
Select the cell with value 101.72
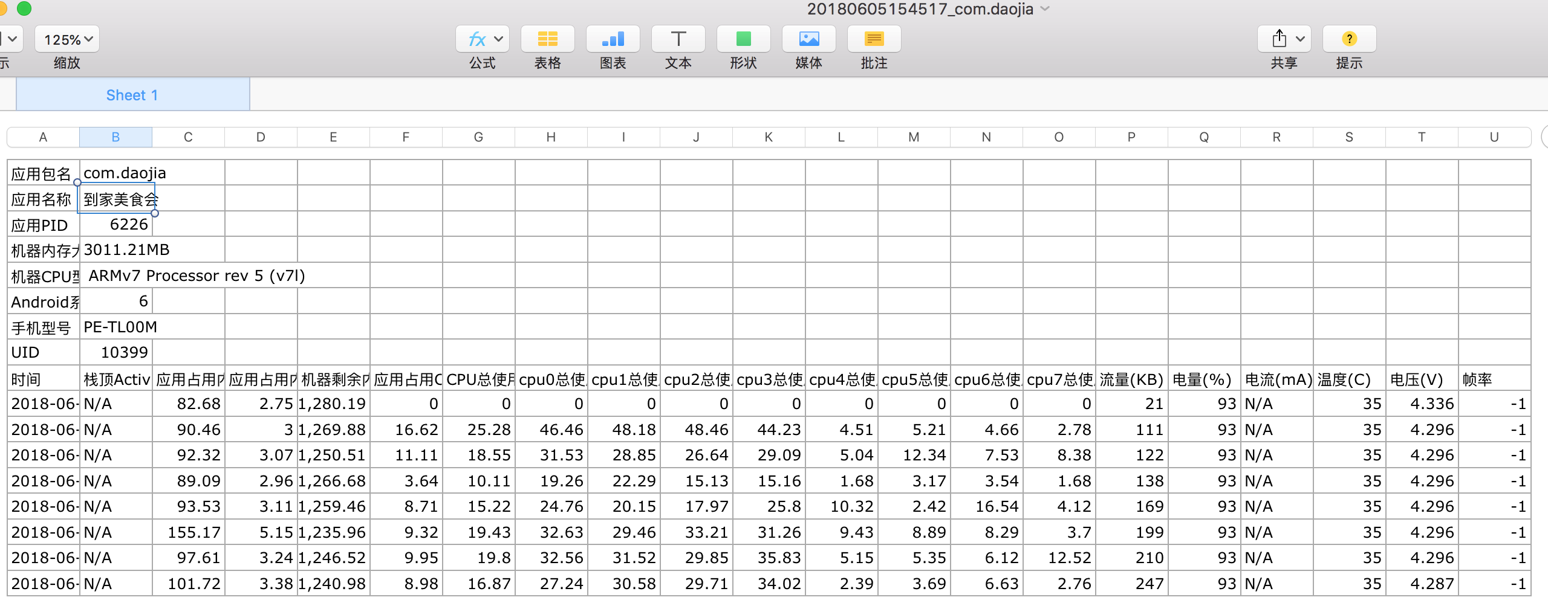[x=188, y=584]
